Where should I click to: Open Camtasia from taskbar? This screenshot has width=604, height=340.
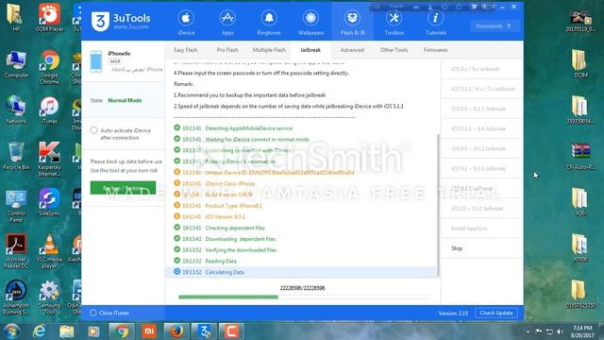coord(231,331)
